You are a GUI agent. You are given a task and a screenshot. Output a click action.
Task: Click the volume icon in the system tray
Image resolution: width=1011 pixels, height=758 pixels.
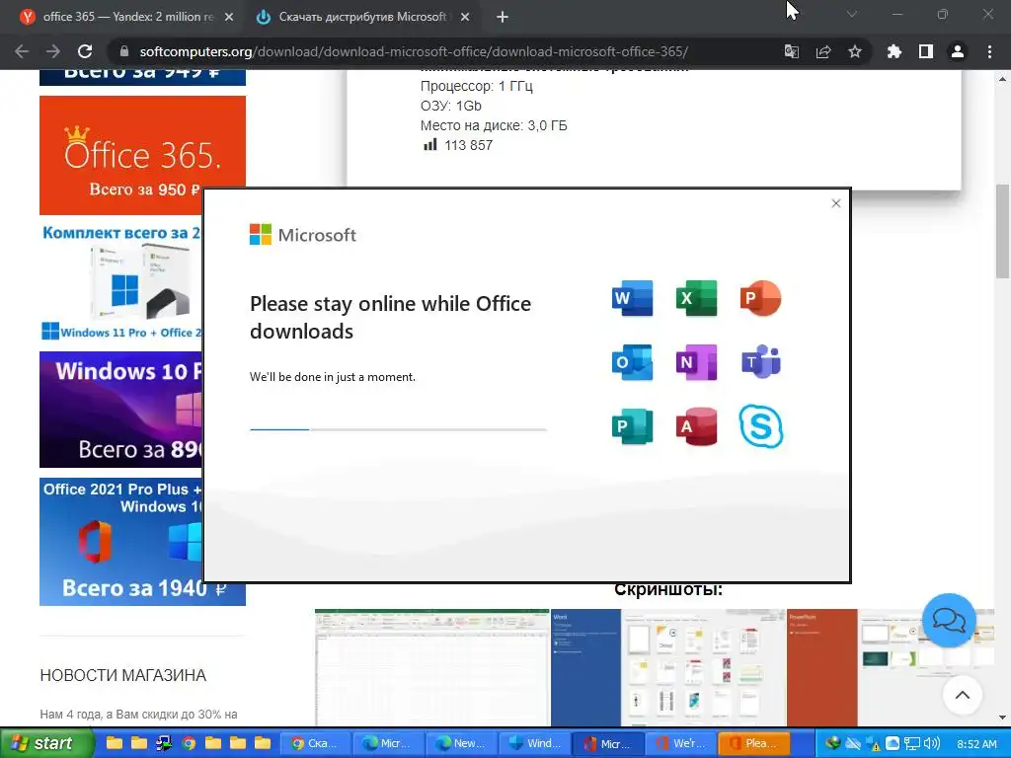click(x=932, y=743)
